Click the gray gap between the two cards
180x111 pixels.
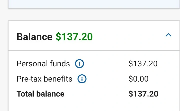(92, 14)
